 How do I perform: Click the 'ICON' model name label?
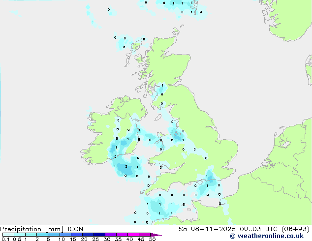coord(75,229)
